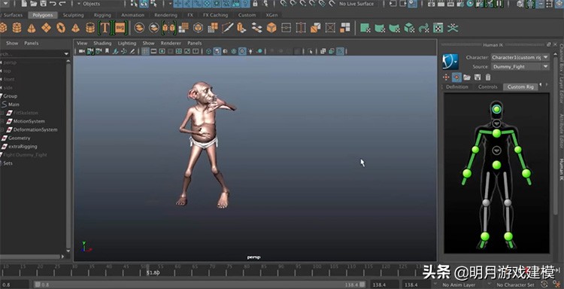Image resolution: width=564 pixels, height=289 pixels.
Task: Click the playback range slider bar
Action: [x=200, y=284]
